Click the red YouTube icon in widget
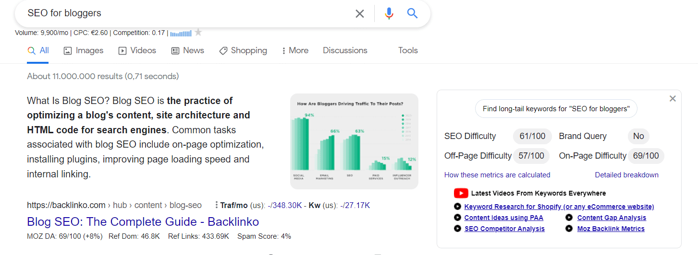 (x=461, y=193)
